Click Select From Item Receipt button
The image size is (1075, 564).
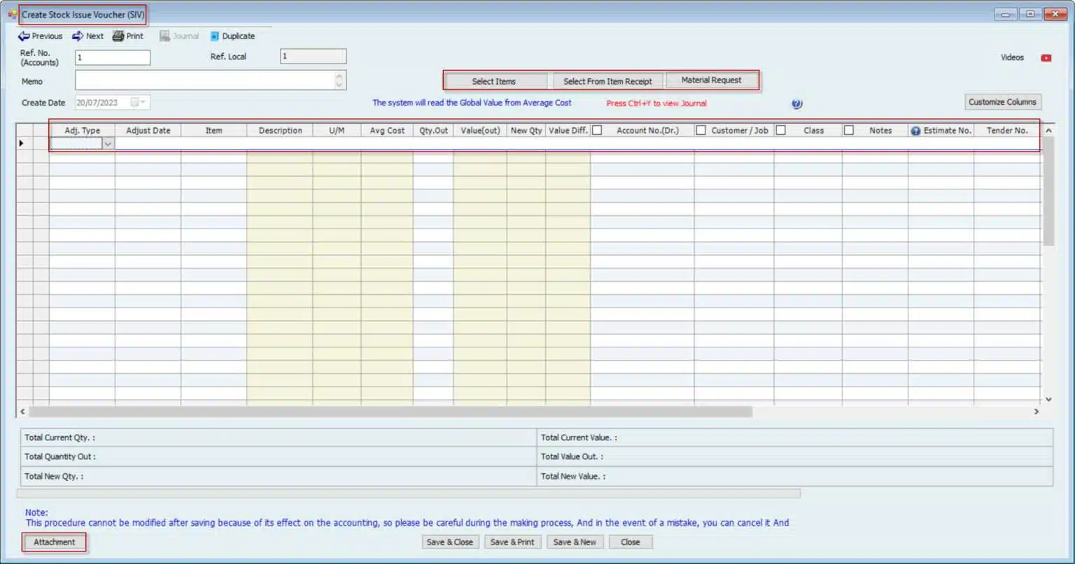(607, 81)
